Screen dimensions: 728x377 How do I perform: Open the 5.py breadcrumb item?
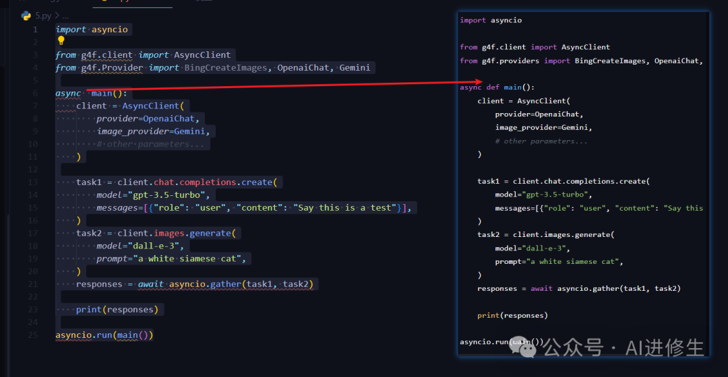pyautogui.click(x=43, y=15)
